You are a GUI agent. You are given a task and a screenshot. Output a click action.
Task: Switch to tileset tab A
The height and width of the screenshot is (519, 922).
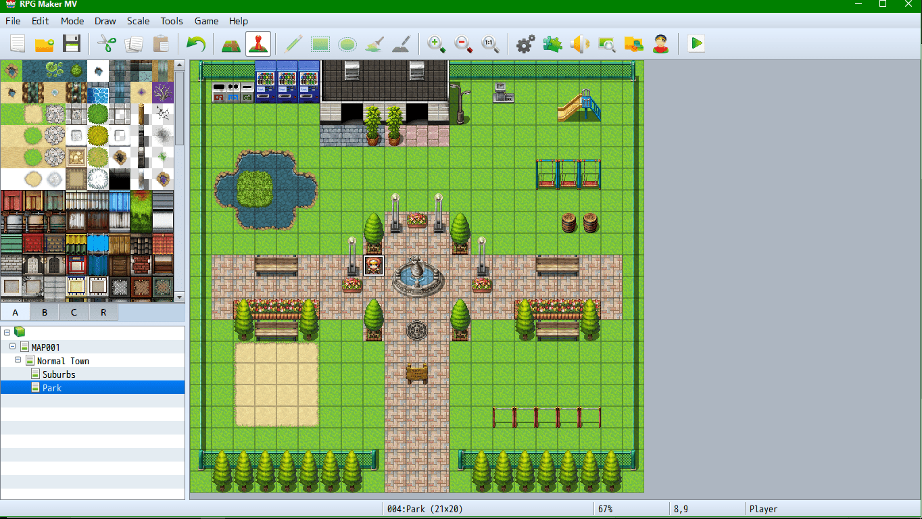tap(16, 312)
